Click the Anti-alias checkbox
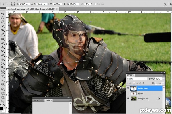Image resolution: width=172 pixels, height=114 pixels. [95, 4]
